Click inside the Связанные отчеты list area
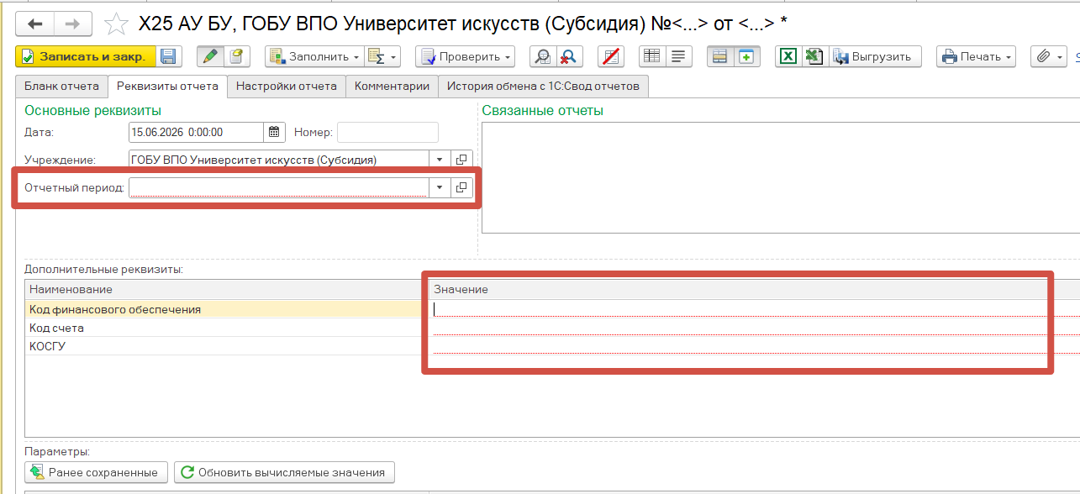Image resolution: width=1080 pixels, height=494 pixels. pos(781,176)
